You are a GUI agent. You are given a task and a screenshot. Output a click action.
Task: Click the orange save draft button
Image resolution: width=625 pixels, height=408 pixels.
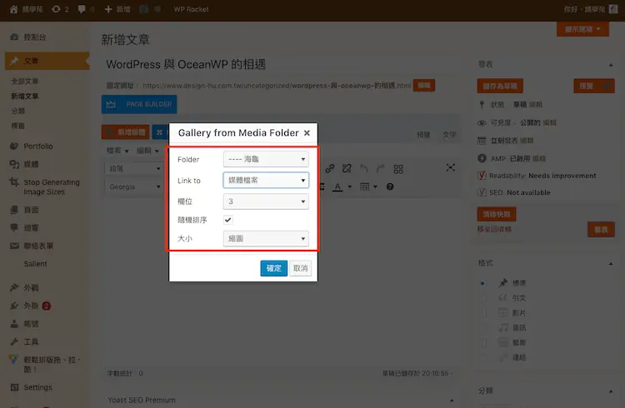[x=500, y=86]
